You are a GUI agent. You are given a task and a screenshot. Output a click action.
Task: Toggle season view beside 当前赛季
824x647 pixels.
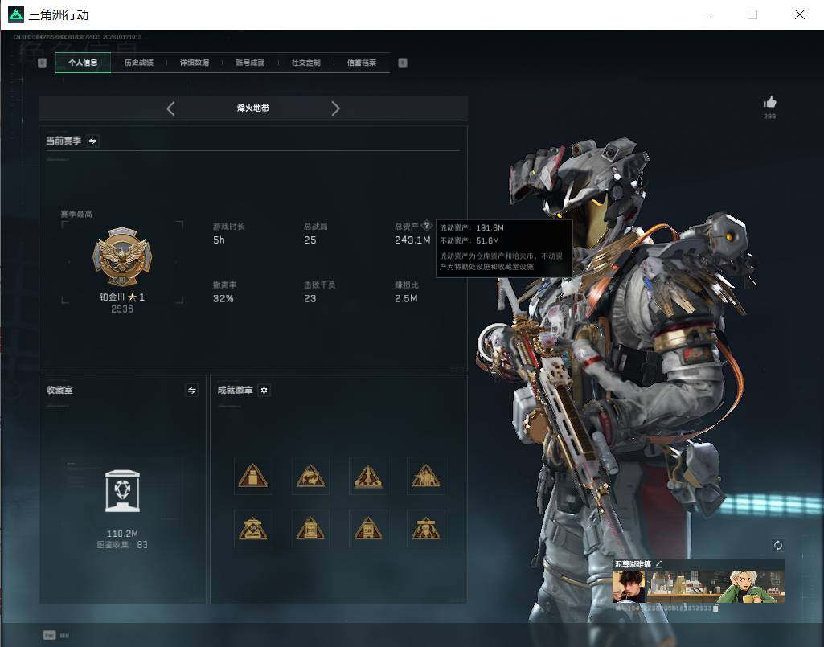point(92,141)
